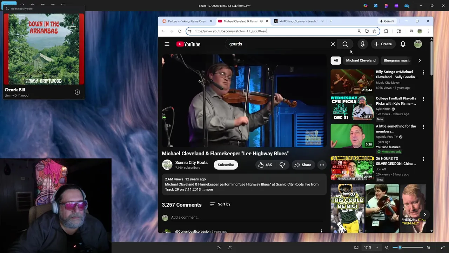Open media controls icon in Chrome toolbar
This screenshot has height=253, width=449.
pyautogui.click(x=411, y=31)
